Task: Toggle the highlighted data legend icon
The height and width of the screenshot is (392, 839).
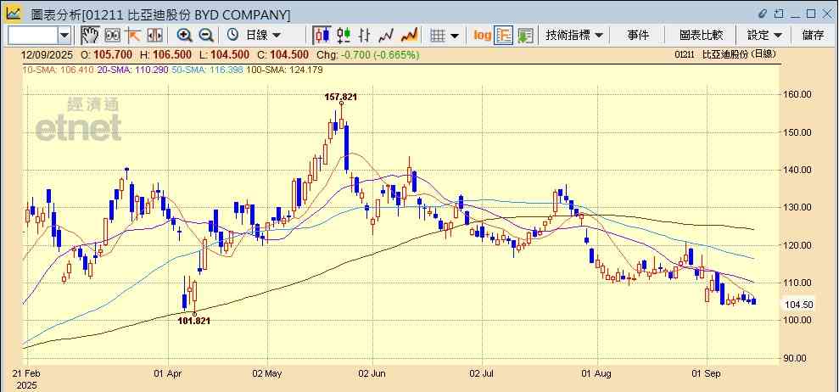Action: [504, 36]
